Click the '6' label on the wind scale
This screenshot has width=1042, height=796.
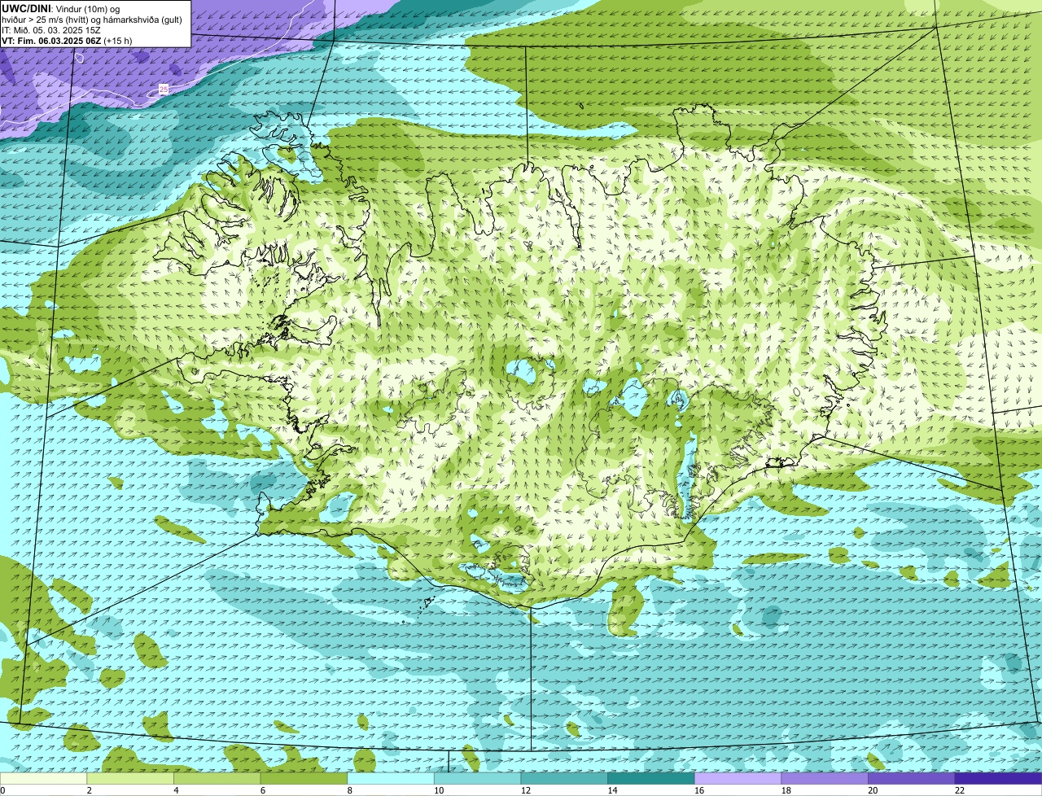263,790
